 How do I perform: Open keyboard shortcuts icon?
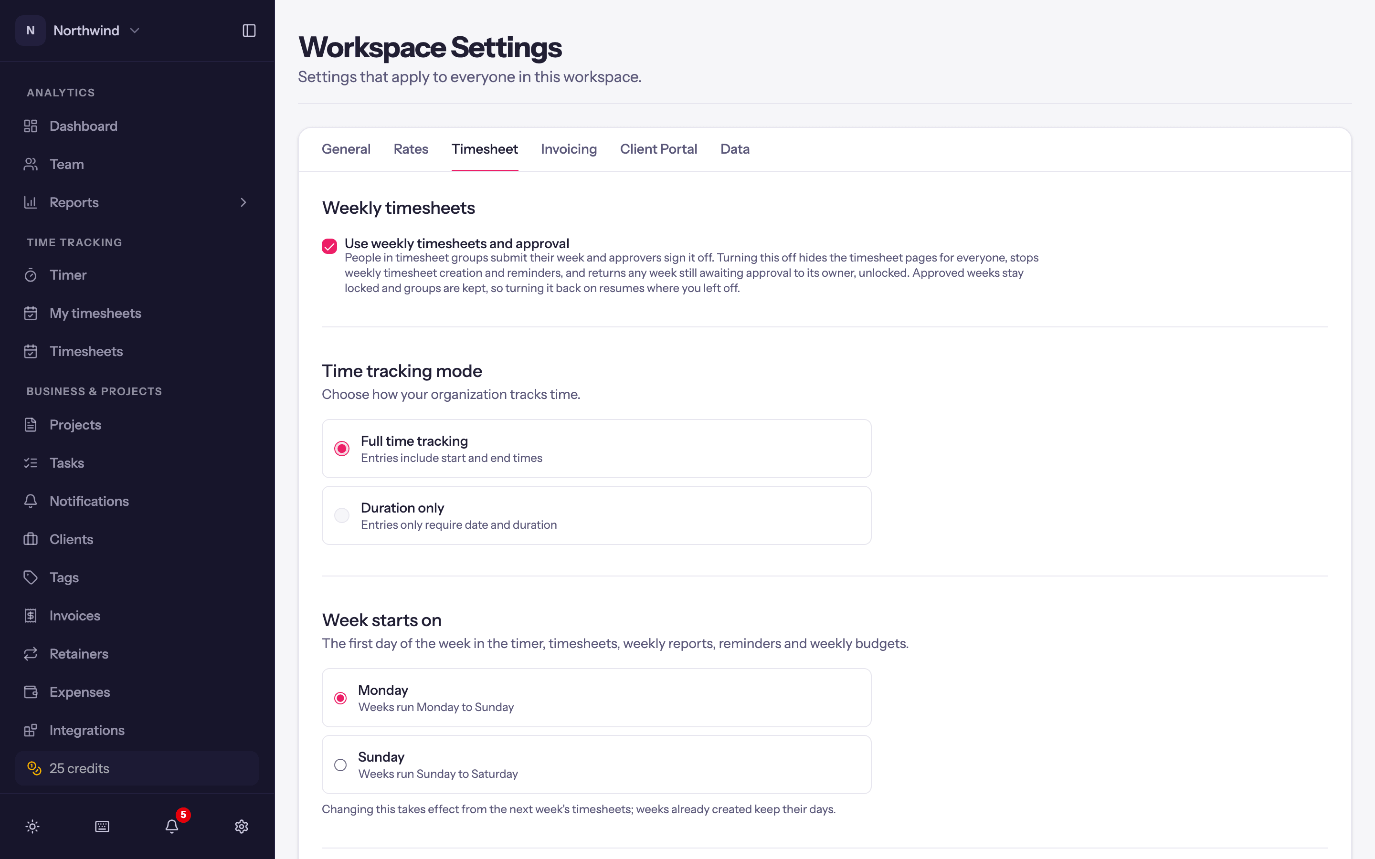point(102,826)
